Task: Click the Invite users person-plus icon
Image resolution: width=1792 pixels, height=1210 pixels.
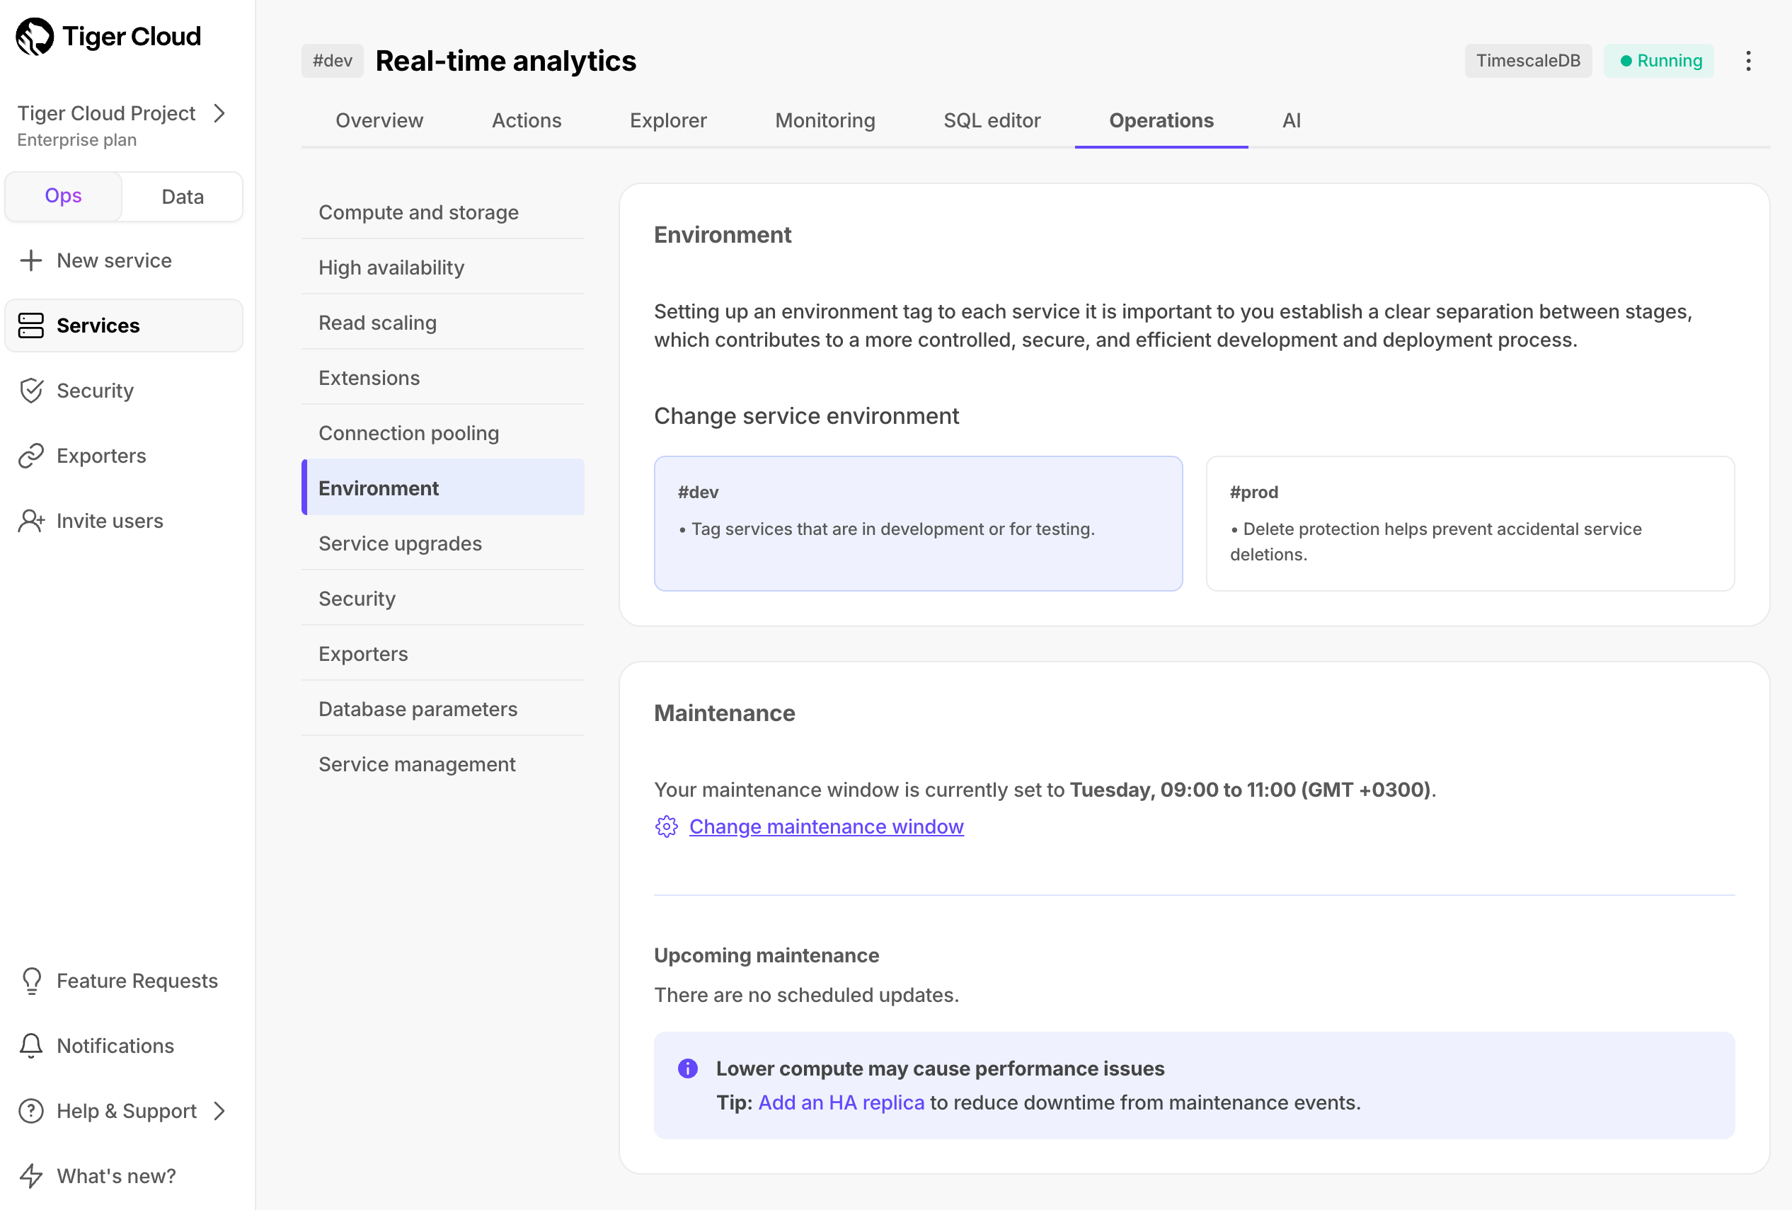Action: [x=31, y=521]
